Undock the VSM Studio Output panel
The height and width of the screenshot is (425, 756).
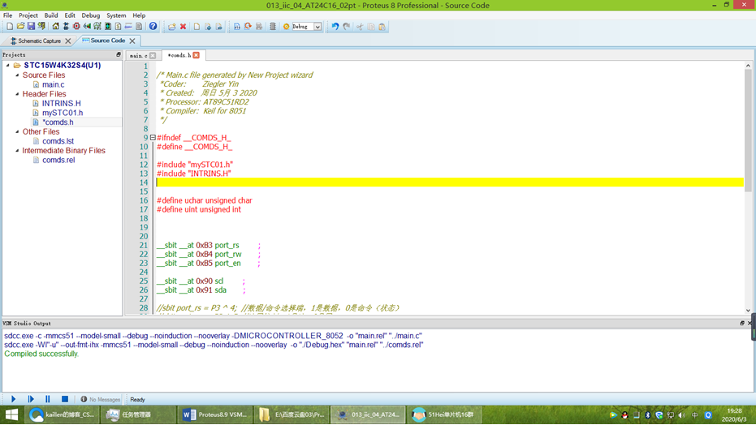tap(742, 324)
